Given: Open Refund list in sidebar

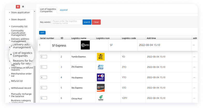Looking at the screenshot, I should [x=17, y=81].
